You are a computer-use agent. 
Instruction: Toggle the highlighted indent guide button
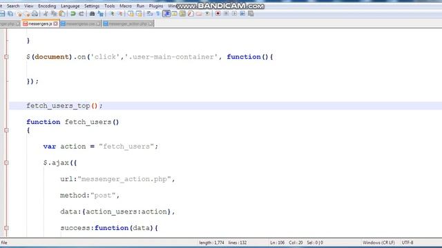tap(166, 14)
